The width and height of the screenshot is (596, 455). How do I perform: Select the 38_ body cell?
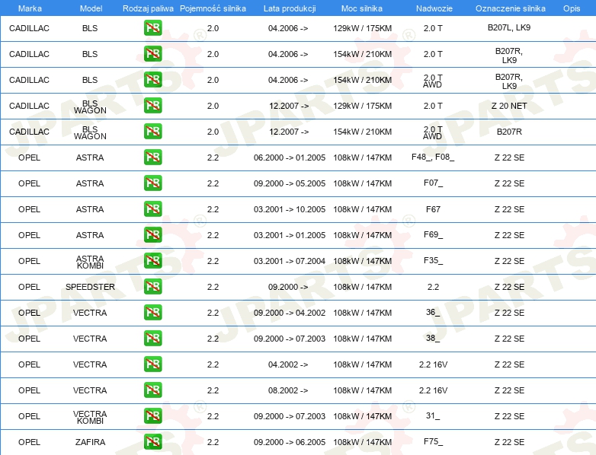(x=433, y=338)
